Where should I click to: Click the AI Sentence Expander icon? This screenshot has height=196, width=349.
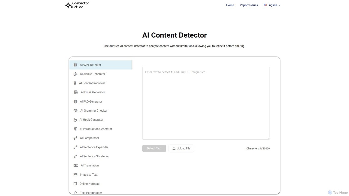76,147
